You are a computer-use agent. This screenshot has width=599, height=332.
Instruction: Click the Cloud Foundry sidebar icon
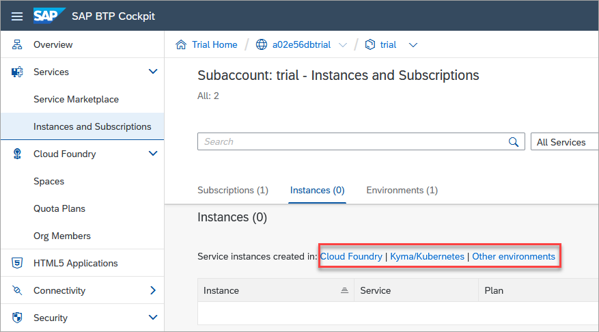click(x=17, y=154)
